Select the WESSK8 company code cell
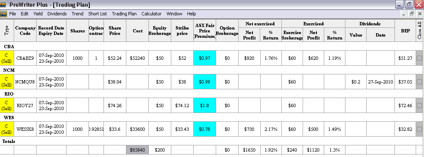 tap(25, 129)
